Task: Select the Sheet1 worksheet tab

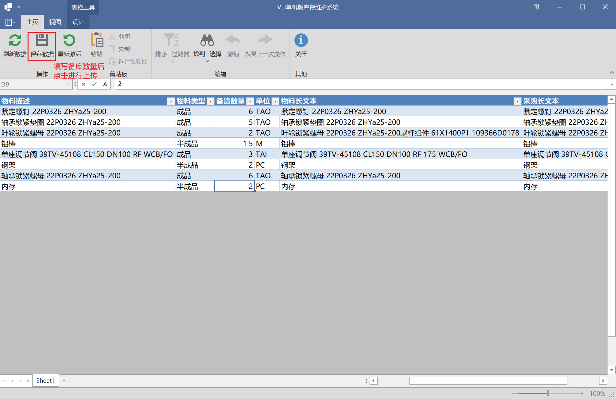Action: point(45,381)
